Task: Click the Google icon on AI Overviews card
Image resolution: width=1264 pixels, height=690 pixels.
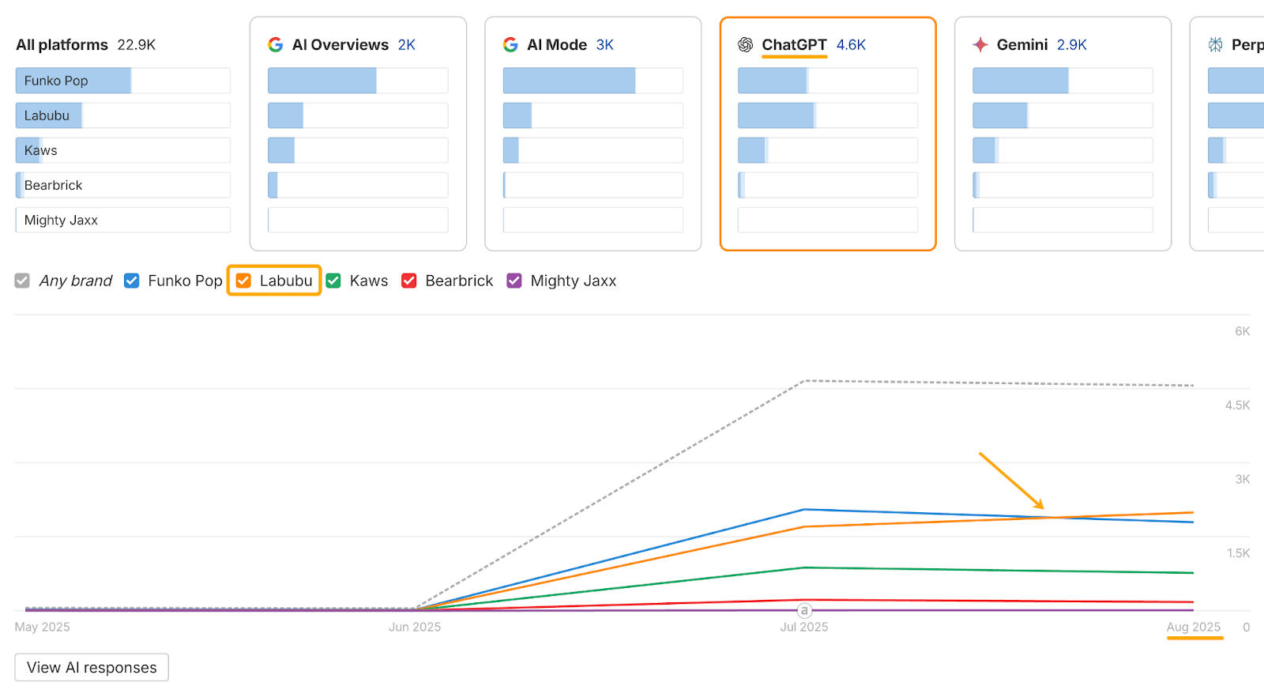Action: [x=275, y=45]
